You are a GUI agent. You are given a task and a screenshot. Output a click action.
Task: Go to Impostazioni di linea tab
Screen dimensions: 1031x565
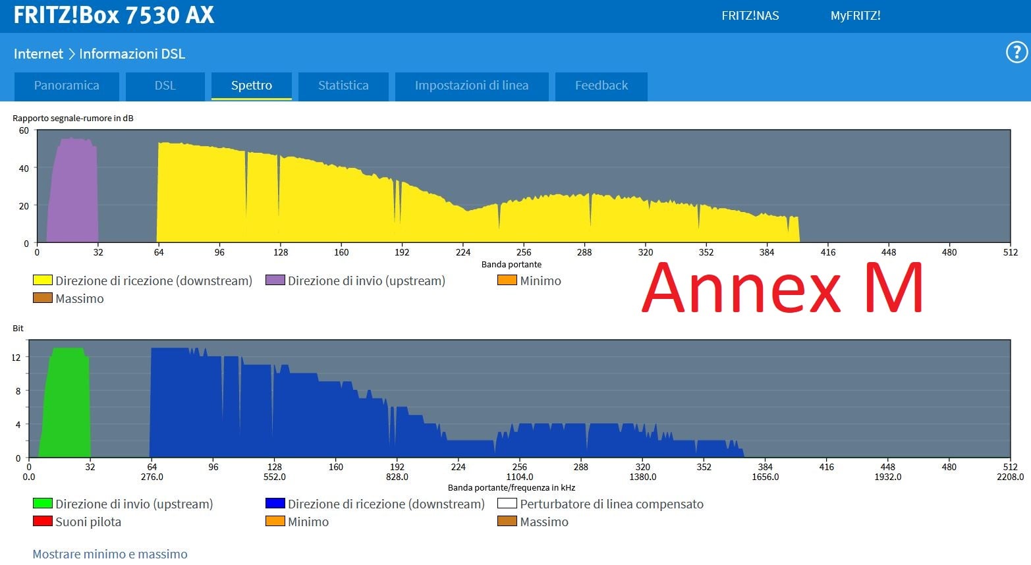coord(471,86)
